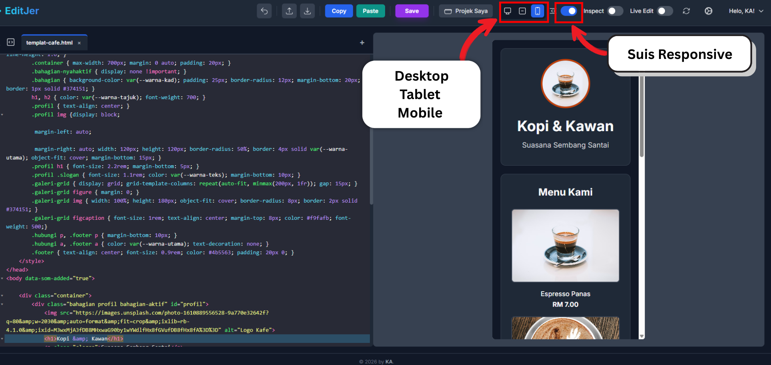Click the .footer text-align code line
This screenshot has height=365, width=771.
click(163, 253)
